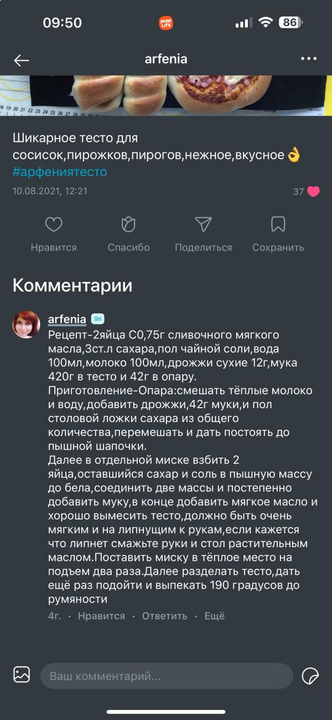The image size is (332, 720).
Task: Tap the Спасибо thanks icon
Action: 128,224
